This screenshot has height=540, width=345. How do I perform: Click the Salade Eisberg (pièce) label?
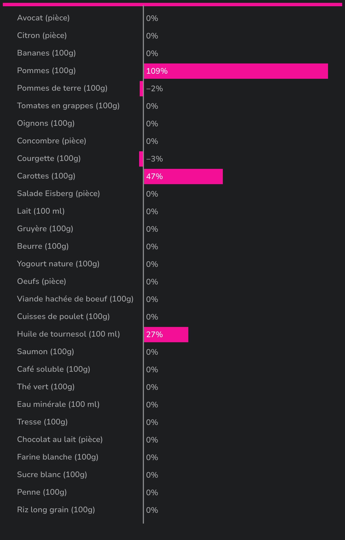[58, 194]
